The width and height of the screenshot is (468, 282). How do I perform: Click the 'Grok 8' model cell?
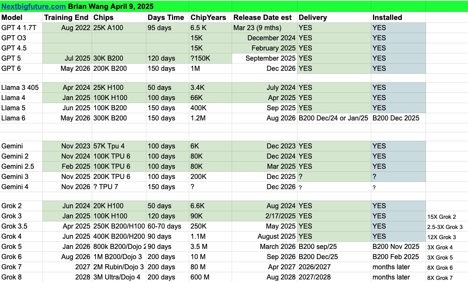point(22,277)
